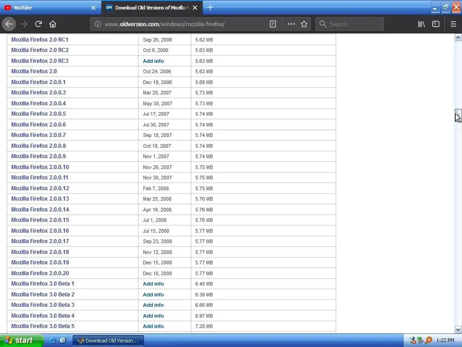Screen dimensions: 462x347
Task: Click Add info for Firefox 3.0 Beta 5
Action: (153, 326)
